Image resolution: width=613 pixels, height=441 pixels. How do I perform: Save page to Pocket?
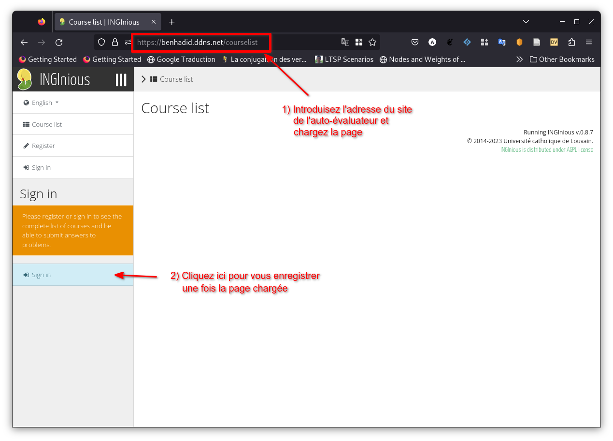click(x=415, y=42)
